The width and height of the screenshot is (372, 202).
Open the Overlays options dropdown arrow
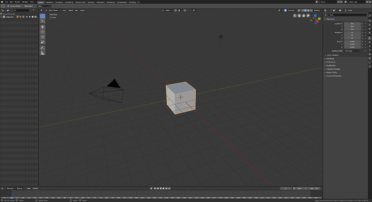(x=296, y=10)
